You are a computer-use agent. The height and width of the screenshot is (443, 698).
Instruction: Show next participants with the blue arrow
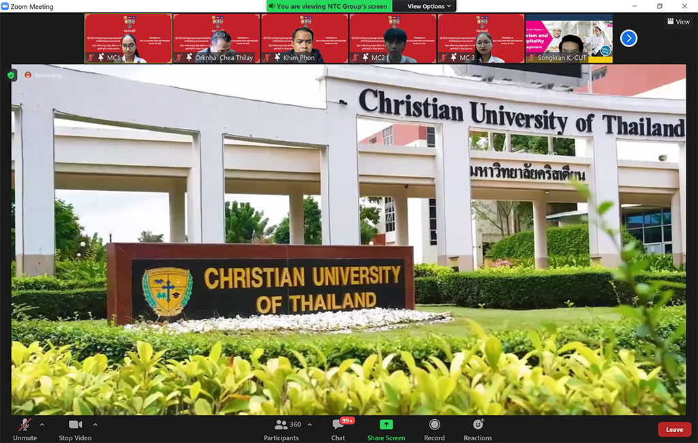click(628, 38)
